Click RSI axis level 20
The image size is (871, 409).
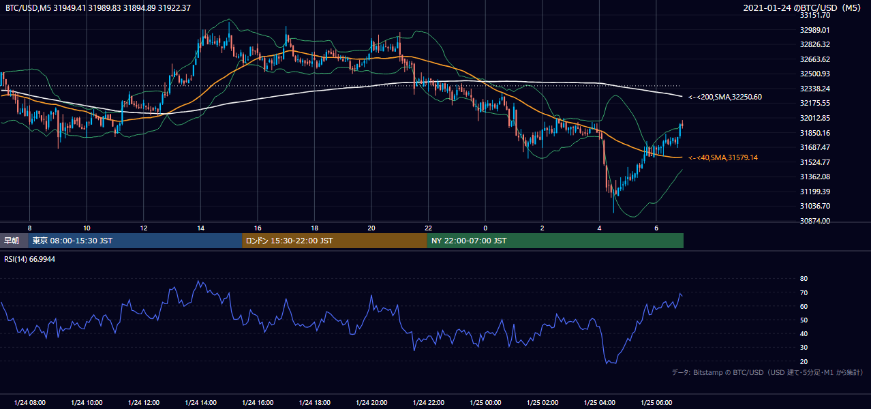804,361
